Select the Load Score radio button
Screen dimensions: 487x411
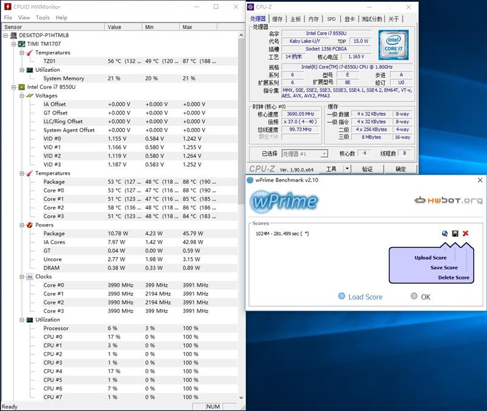(x=341, y=297)
